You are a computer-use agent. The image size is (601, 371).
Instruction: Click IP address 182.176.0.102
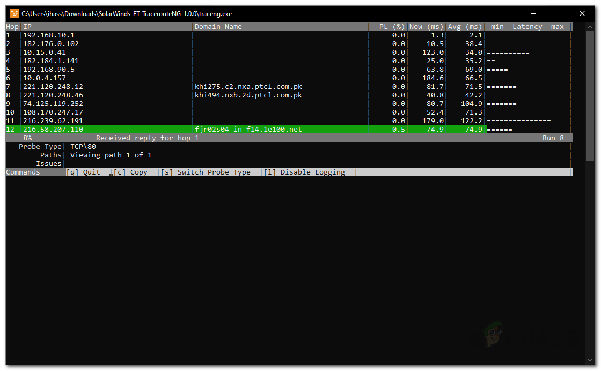51,43
